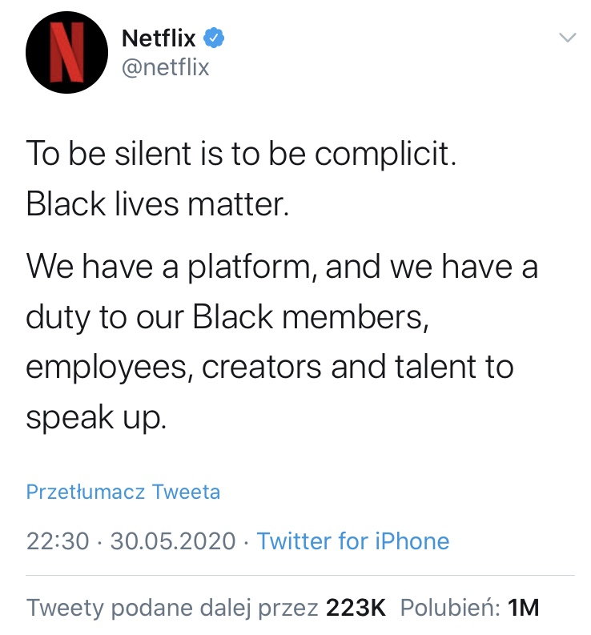Open the Polubień likes label
This screenshot has height=635, width=591.
click(x=448, y=607)
